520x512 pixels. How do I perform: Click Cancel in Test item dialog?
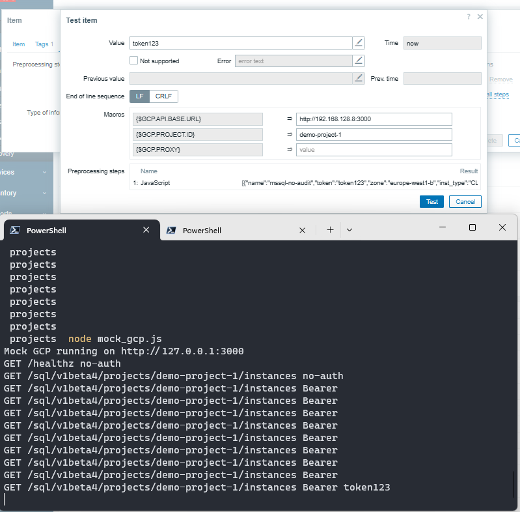[465, 202]
